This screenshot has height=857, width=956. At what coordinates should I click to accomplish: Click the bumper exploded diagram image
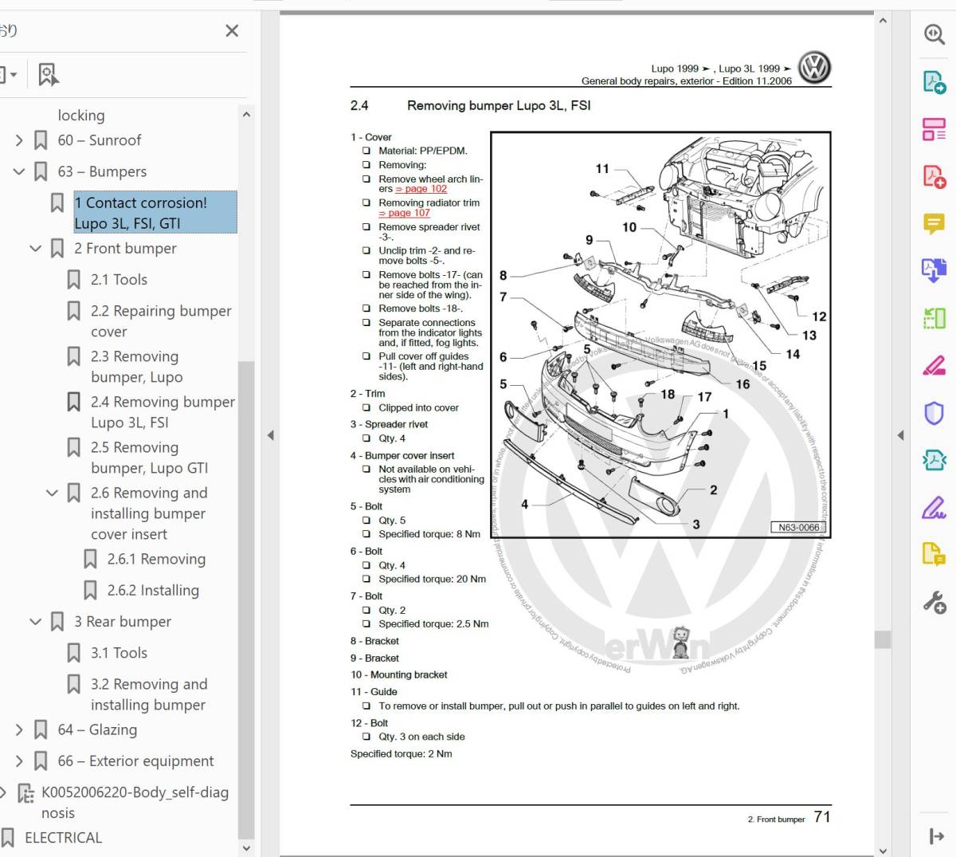pos(660,335)
